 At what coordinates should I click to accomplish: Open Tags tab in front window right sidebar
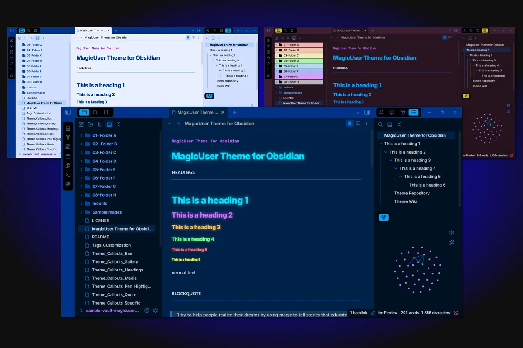392,112
